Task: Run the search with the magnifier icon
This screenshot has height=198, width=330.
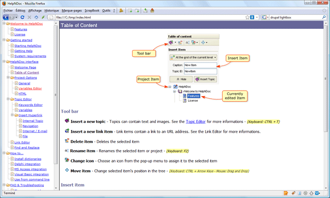Action: 324,17
